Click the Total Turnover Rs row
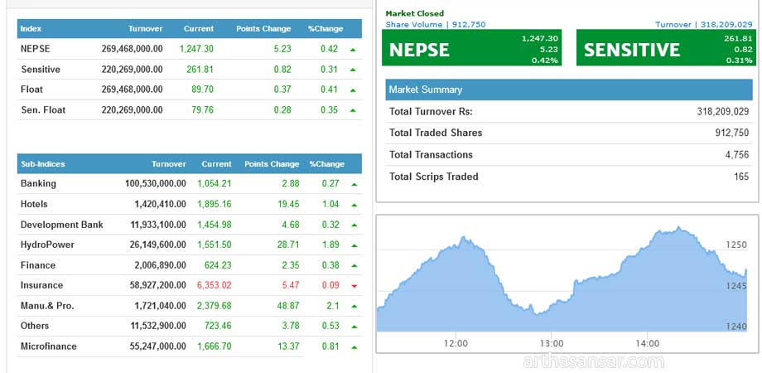The image size is (762, 373). pyautogui.click(x=567, y=111)
